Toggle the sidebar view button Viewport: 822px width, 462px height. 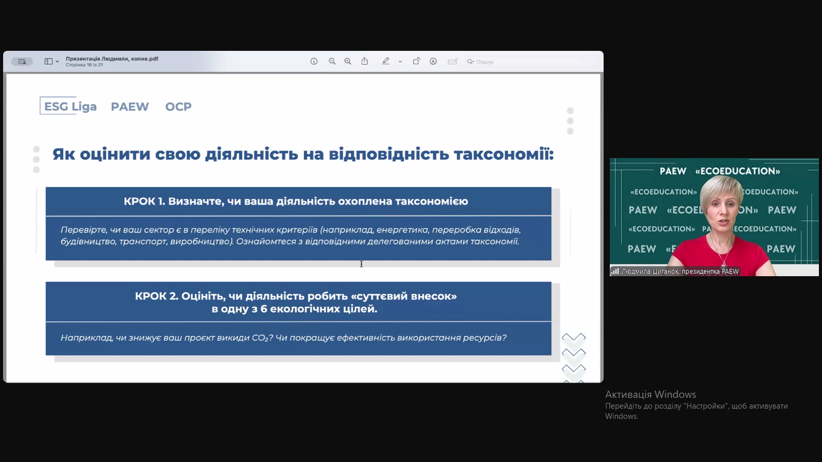[x=48, y=62]
